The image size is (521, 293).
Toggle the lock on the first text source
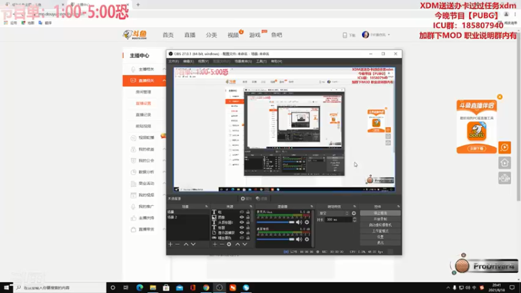pyautogui.click(x=248, y=212)
